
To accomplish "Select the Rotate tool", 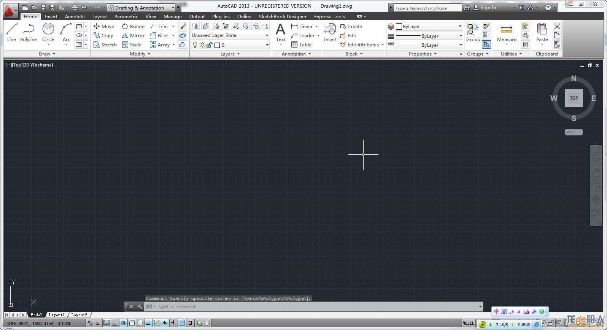I will point(133,26).
